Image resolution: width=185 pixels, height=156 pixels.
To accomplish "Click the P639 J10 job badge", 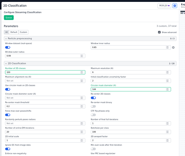I will [164, 6].
